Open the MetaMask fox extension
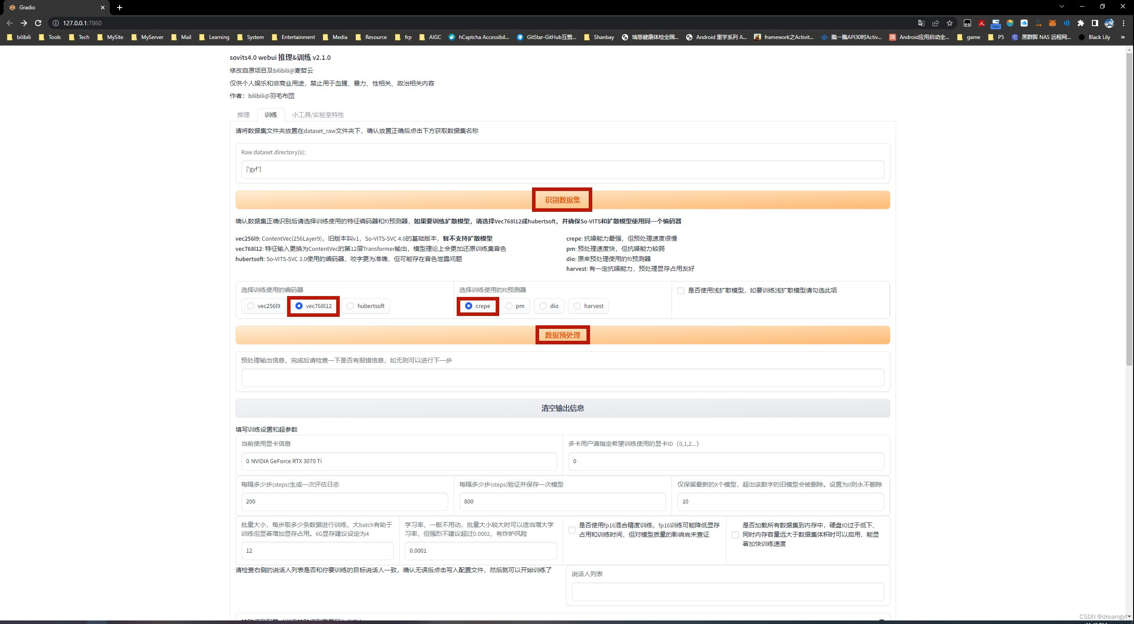 [1052, 23]
